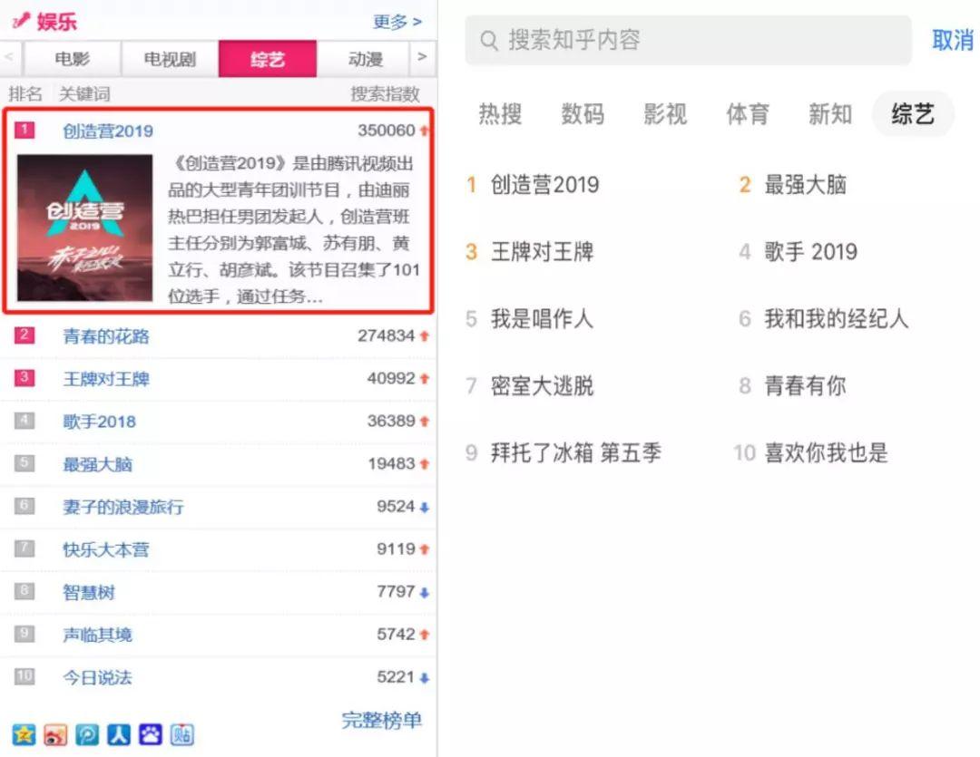Show previous category tabs with left arrow

pos(9,57)
